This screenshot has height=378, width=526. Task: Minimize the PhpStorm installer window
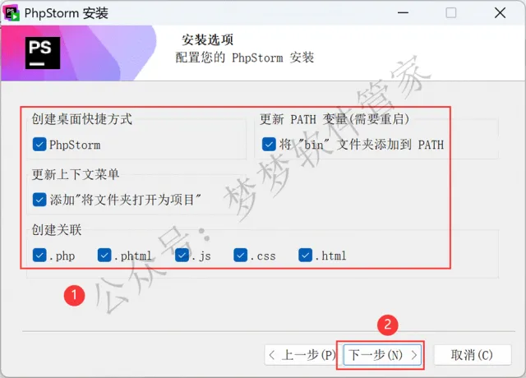403,13
